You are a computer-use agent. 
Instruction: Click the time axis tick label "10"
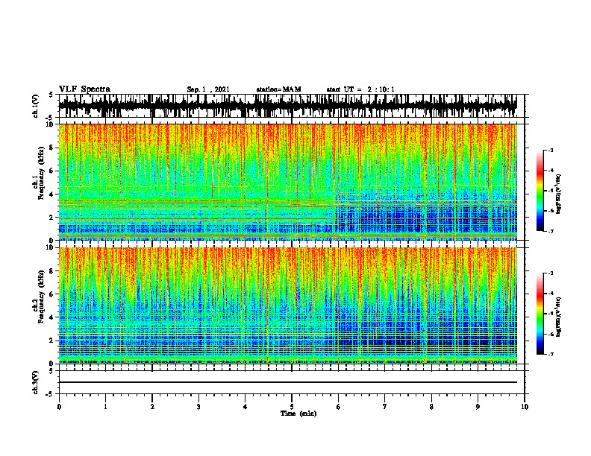point(525,407)
